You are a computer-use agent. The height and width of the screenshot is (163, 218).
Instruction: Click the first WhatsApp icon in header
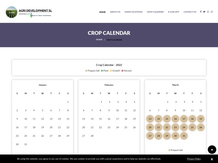pyautogui.click(x=208, y=12)
